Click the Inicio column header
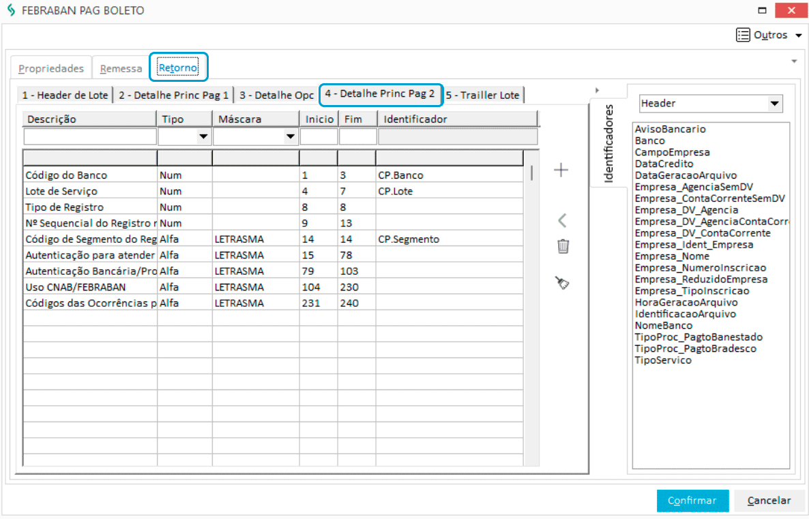Screen dimensions: 809x519 click(319, 119)
